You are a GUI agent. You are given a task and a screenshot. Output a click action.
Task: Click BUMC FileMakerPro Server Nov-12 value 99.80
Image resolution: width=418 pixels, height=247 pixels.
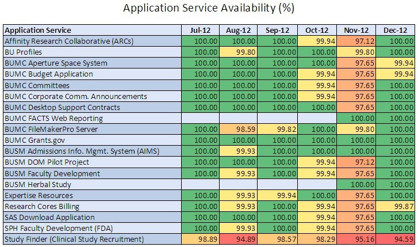pos(356,129)
